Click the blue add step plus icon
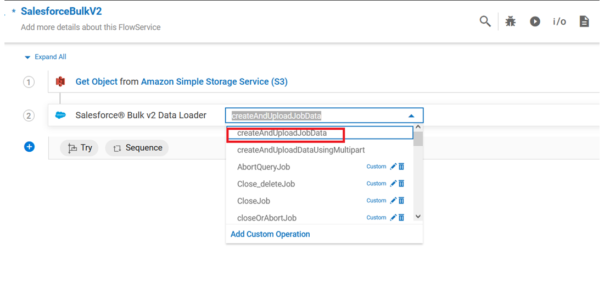Image resolution: width=604 pixels, height=292 pixels. point(30,147)
